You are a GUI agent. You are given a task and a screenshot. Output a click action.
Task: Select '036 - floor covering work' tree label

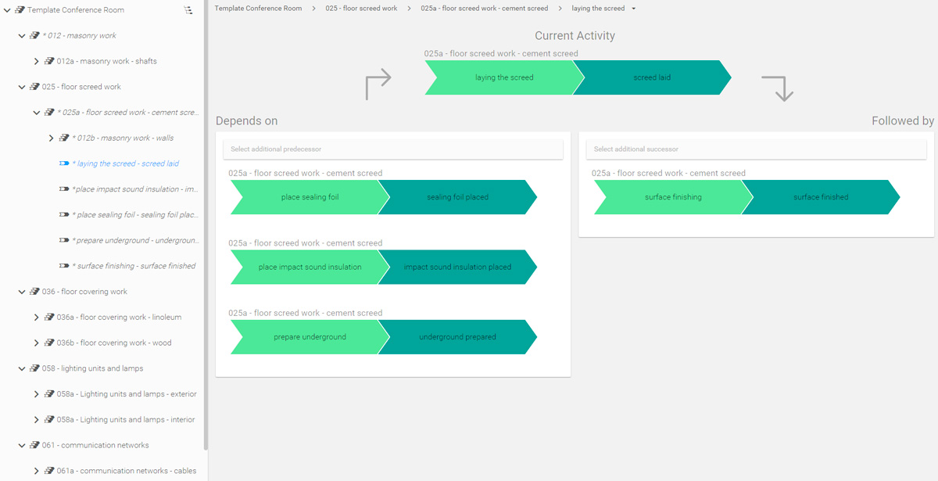pos(84,292)
